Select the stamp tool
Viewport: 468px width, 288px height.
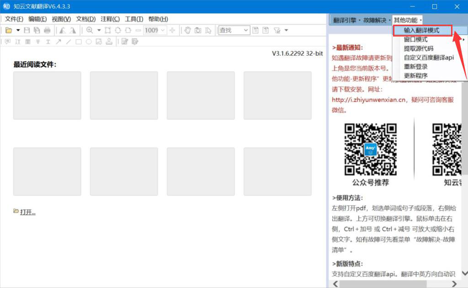tap(109, 42)
